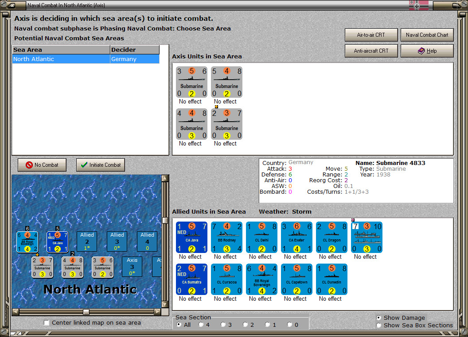Select Sea Section 1 radio button
Viewport: 468px width, 337px height.
pyautogui.click(x=267, y=325)
